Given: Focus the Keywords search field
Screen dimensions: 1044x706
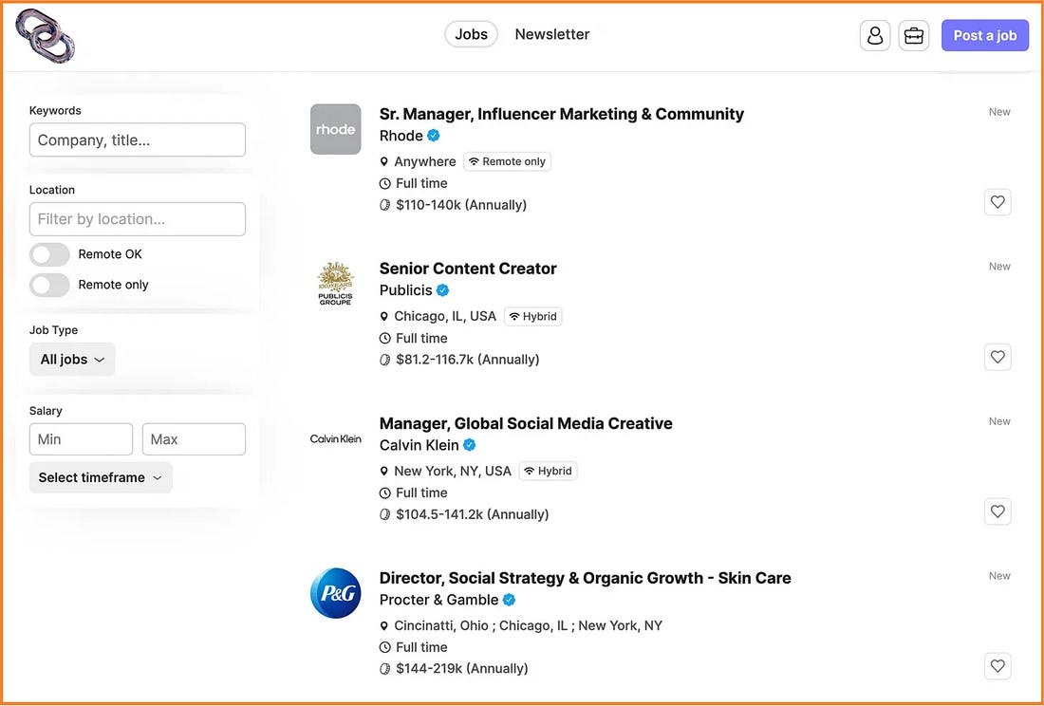Looking at the screenshot, I should [x=138, y=139].
